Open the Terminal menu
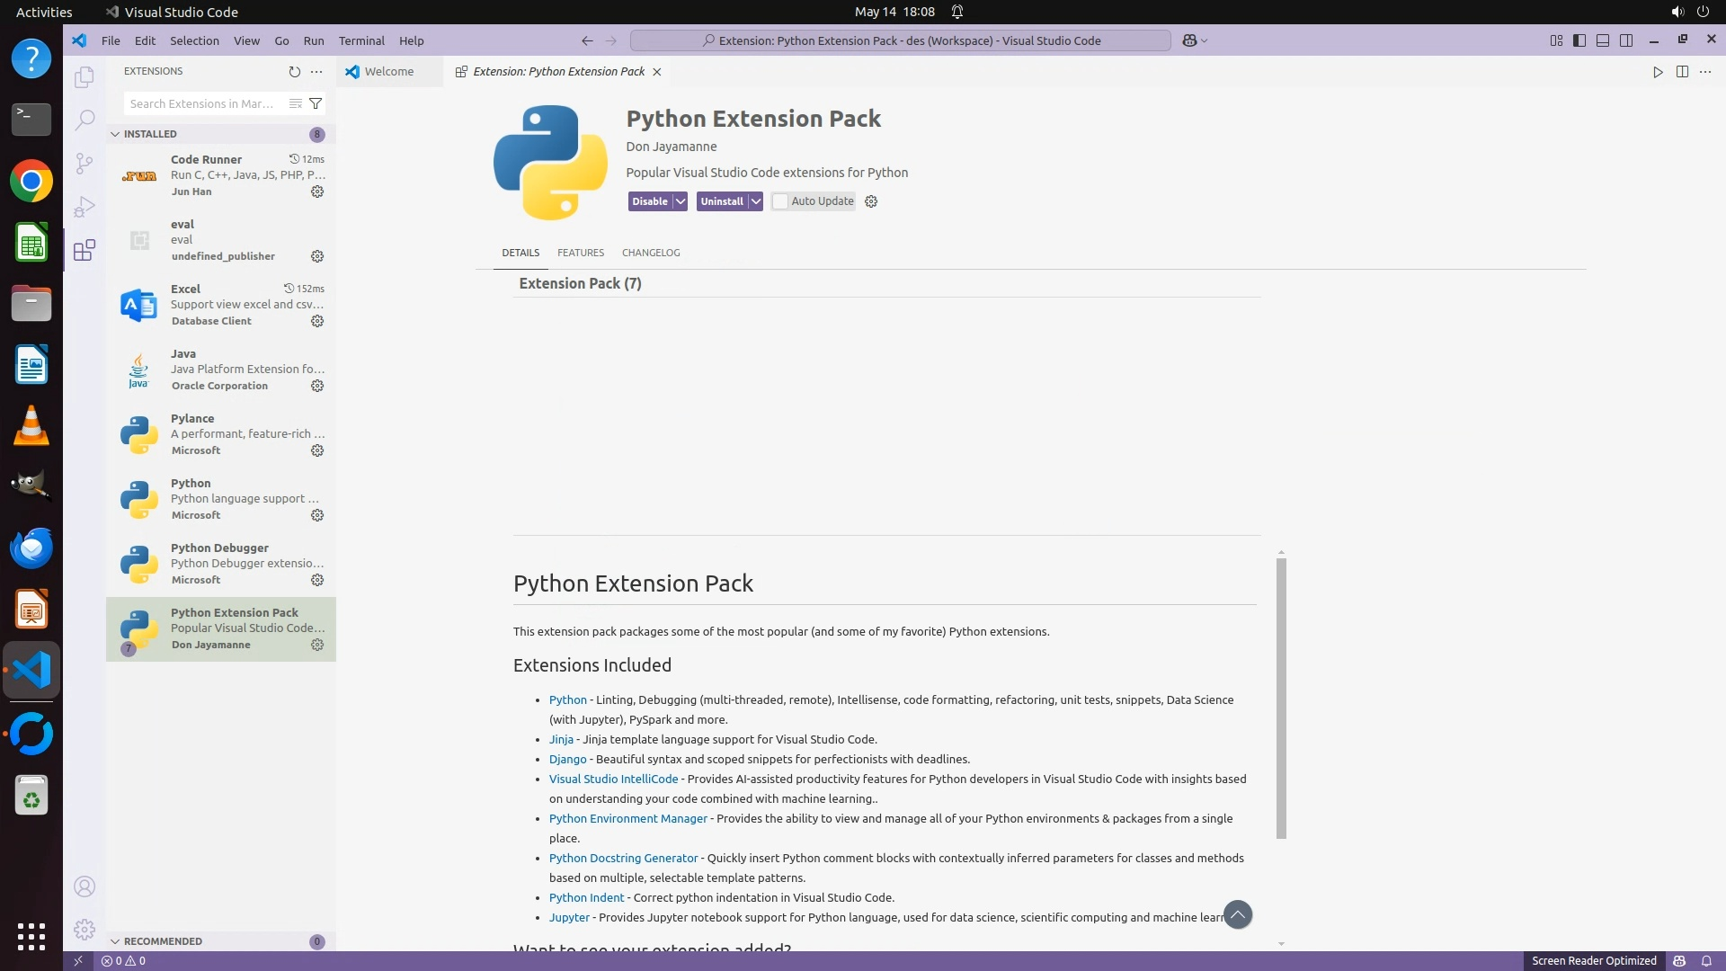The width and height of the screenshot is (1726, 971). [x=361, y=40]
